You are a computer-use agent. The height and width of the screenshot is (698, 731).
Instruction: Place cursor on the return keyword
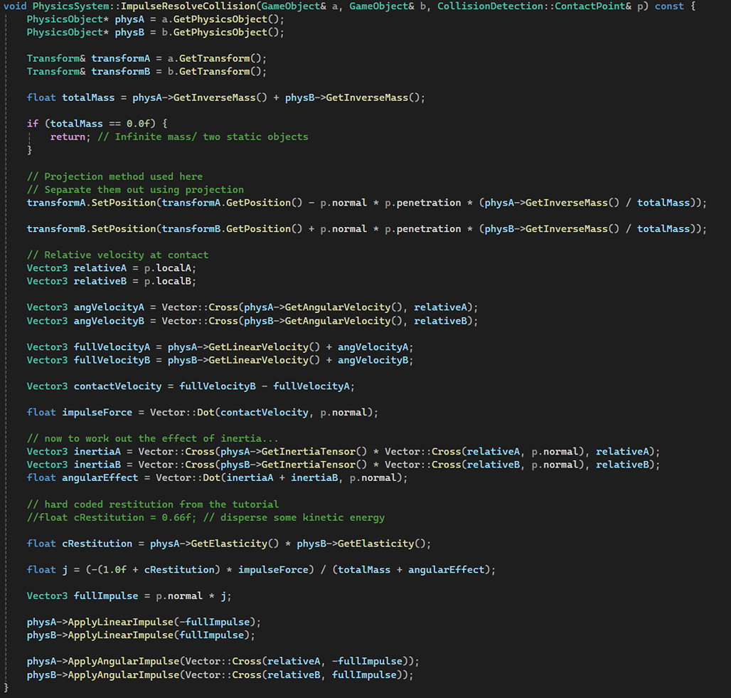[67, 137]
